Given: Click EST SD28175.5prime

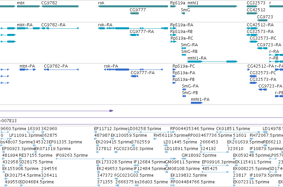Looking at the screenshot, I should 36,162.
